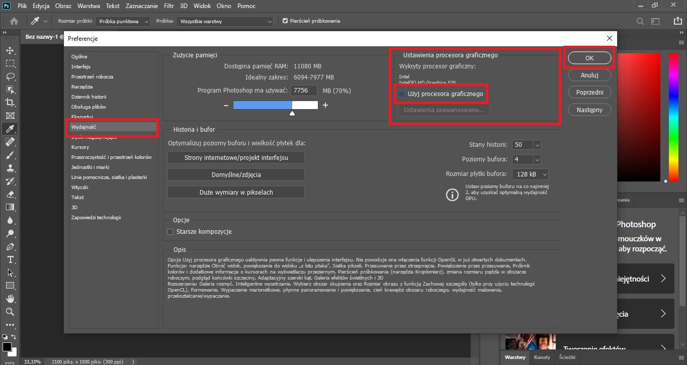The height and width of the screenshot is (365, 687).
Task: Open the workspace switcher icon
Action: [x=655, y=21]
